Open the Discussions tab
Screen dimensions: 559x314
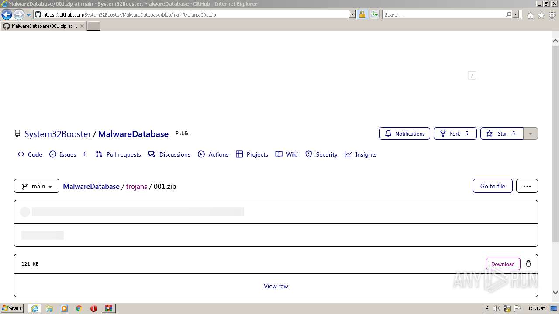pyautogui.click(x=169, y=154)
